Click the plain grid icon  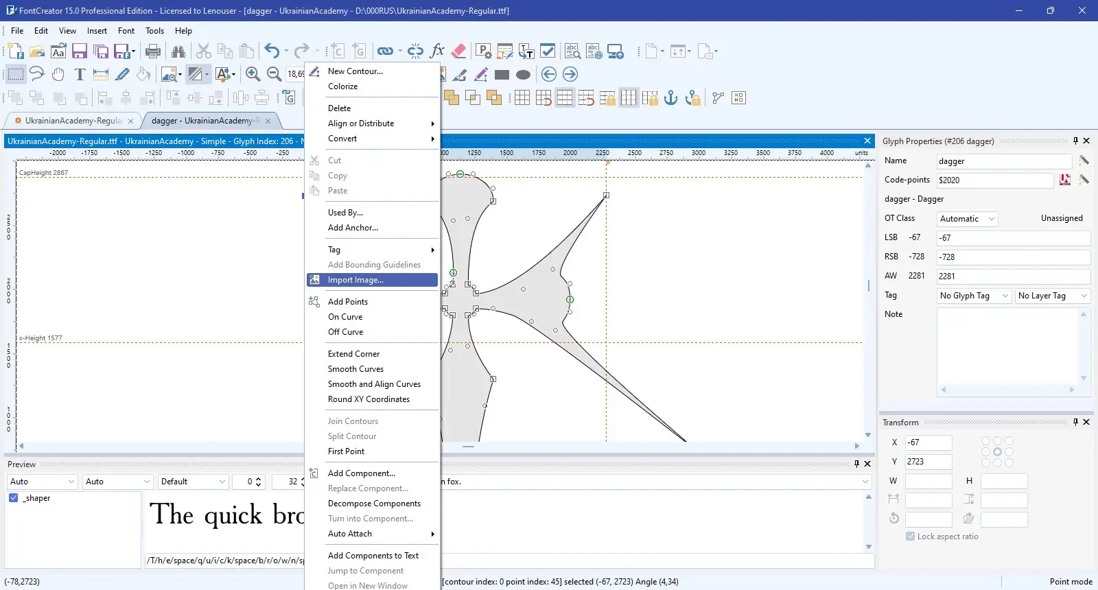click(x=522, y=98)
